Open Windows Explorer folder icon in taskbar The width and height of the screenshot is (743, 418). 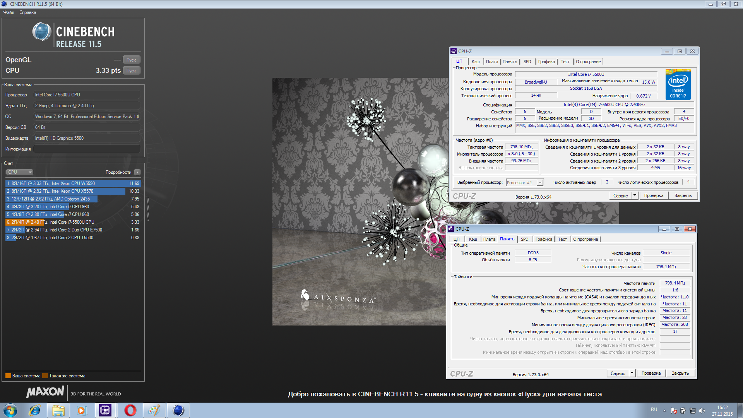tap(58, 410)
